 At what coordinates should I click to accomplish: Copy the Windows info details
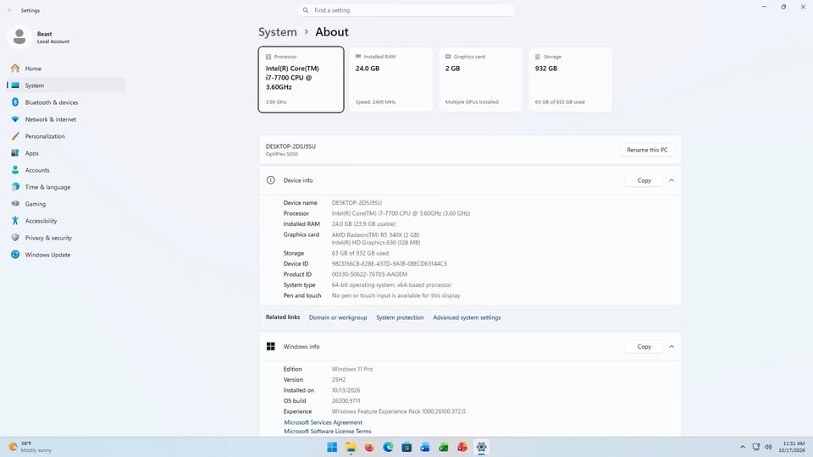(644, 347)
